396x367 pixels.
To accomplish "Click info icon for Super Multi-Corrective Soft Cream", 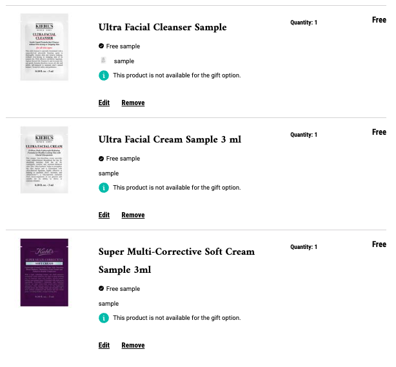I will (104, 318).
